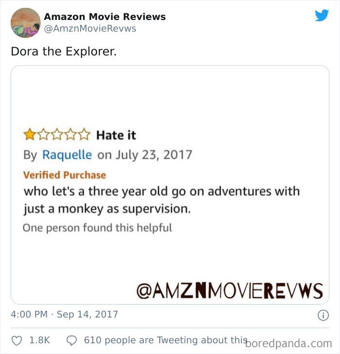Click the 1.8K likes count
Viewport: 340px width, 354px height.
tap(40, 340)
